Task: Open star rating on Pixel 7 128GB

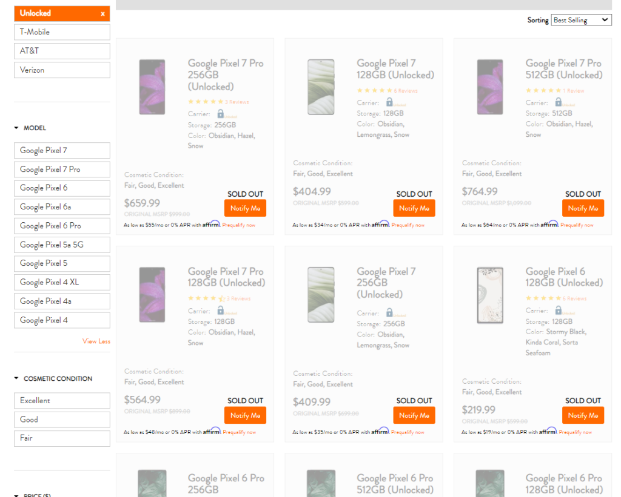Action: (375, 91)
